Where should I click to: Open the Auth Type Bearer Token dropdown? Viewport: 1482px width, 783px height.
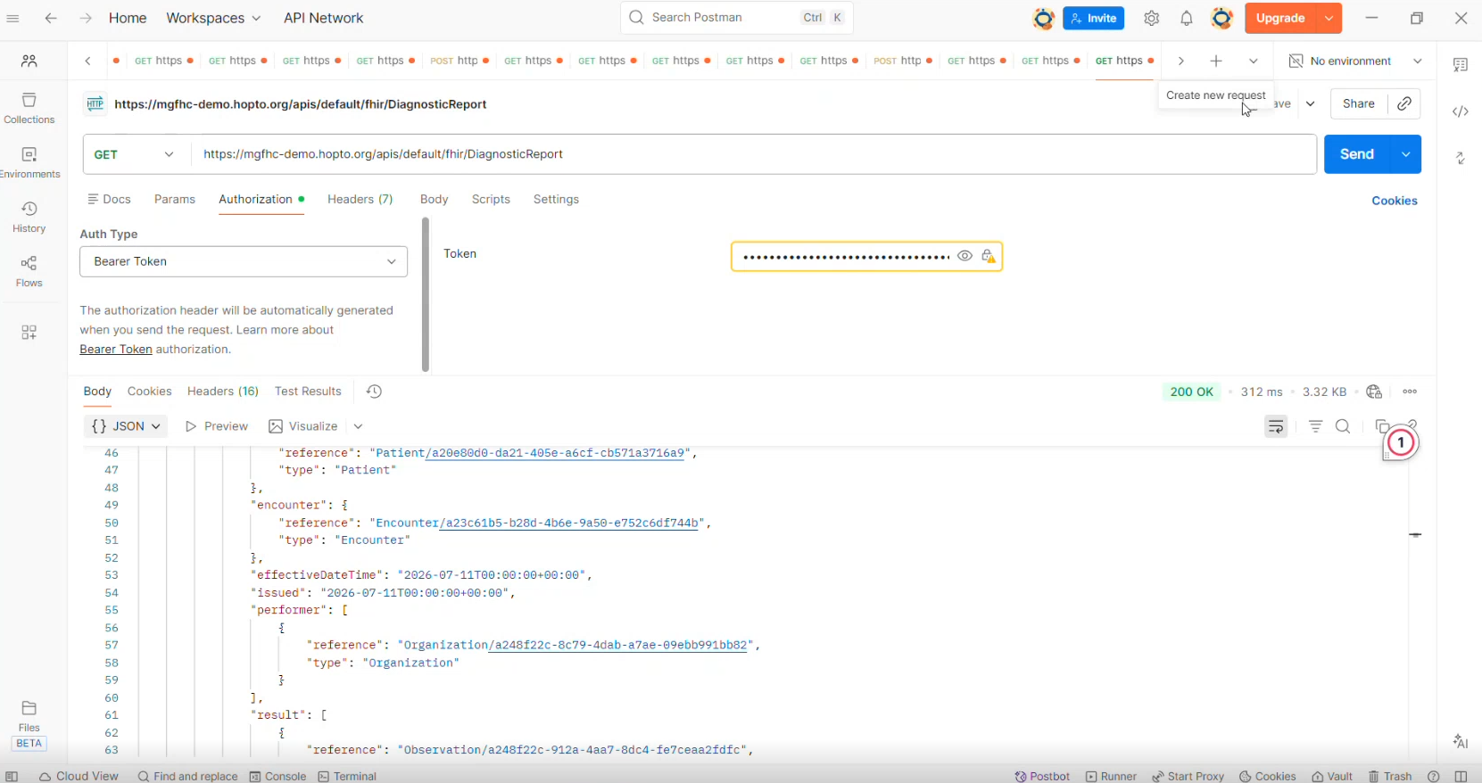(x=244, y=261)
